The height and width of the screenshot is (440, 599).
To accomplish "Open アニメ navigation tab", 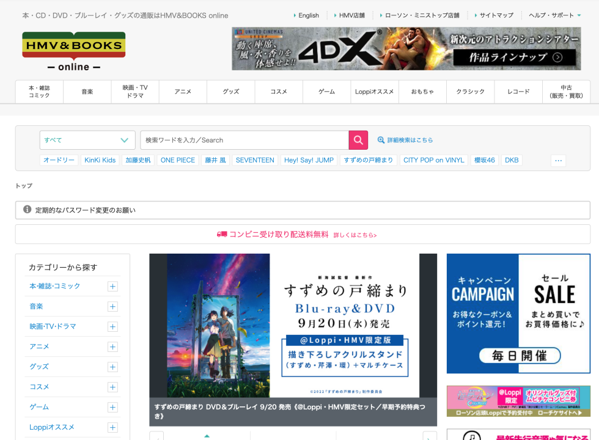I will [x=183, y=92].
